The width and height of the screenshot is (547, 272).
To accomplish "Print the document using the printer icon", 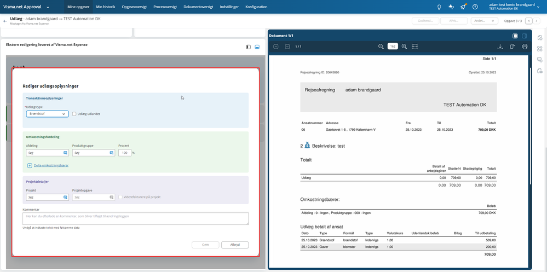I will (x=525, y=47).
